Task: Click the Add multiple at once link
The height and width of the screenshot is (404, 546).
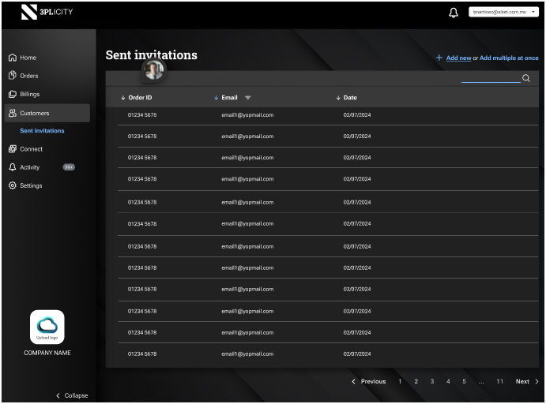Action: pyautogui.click(x=509, y=58)
